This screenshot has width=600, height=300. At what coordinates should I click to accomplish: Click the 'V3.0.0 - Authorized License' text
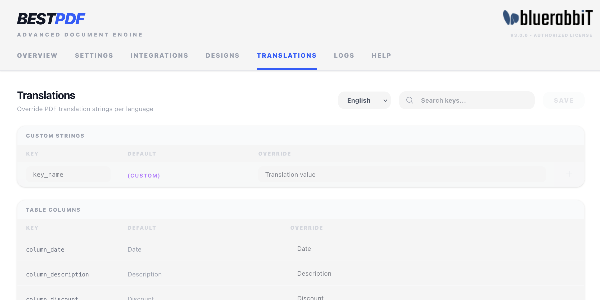point(551,35)
